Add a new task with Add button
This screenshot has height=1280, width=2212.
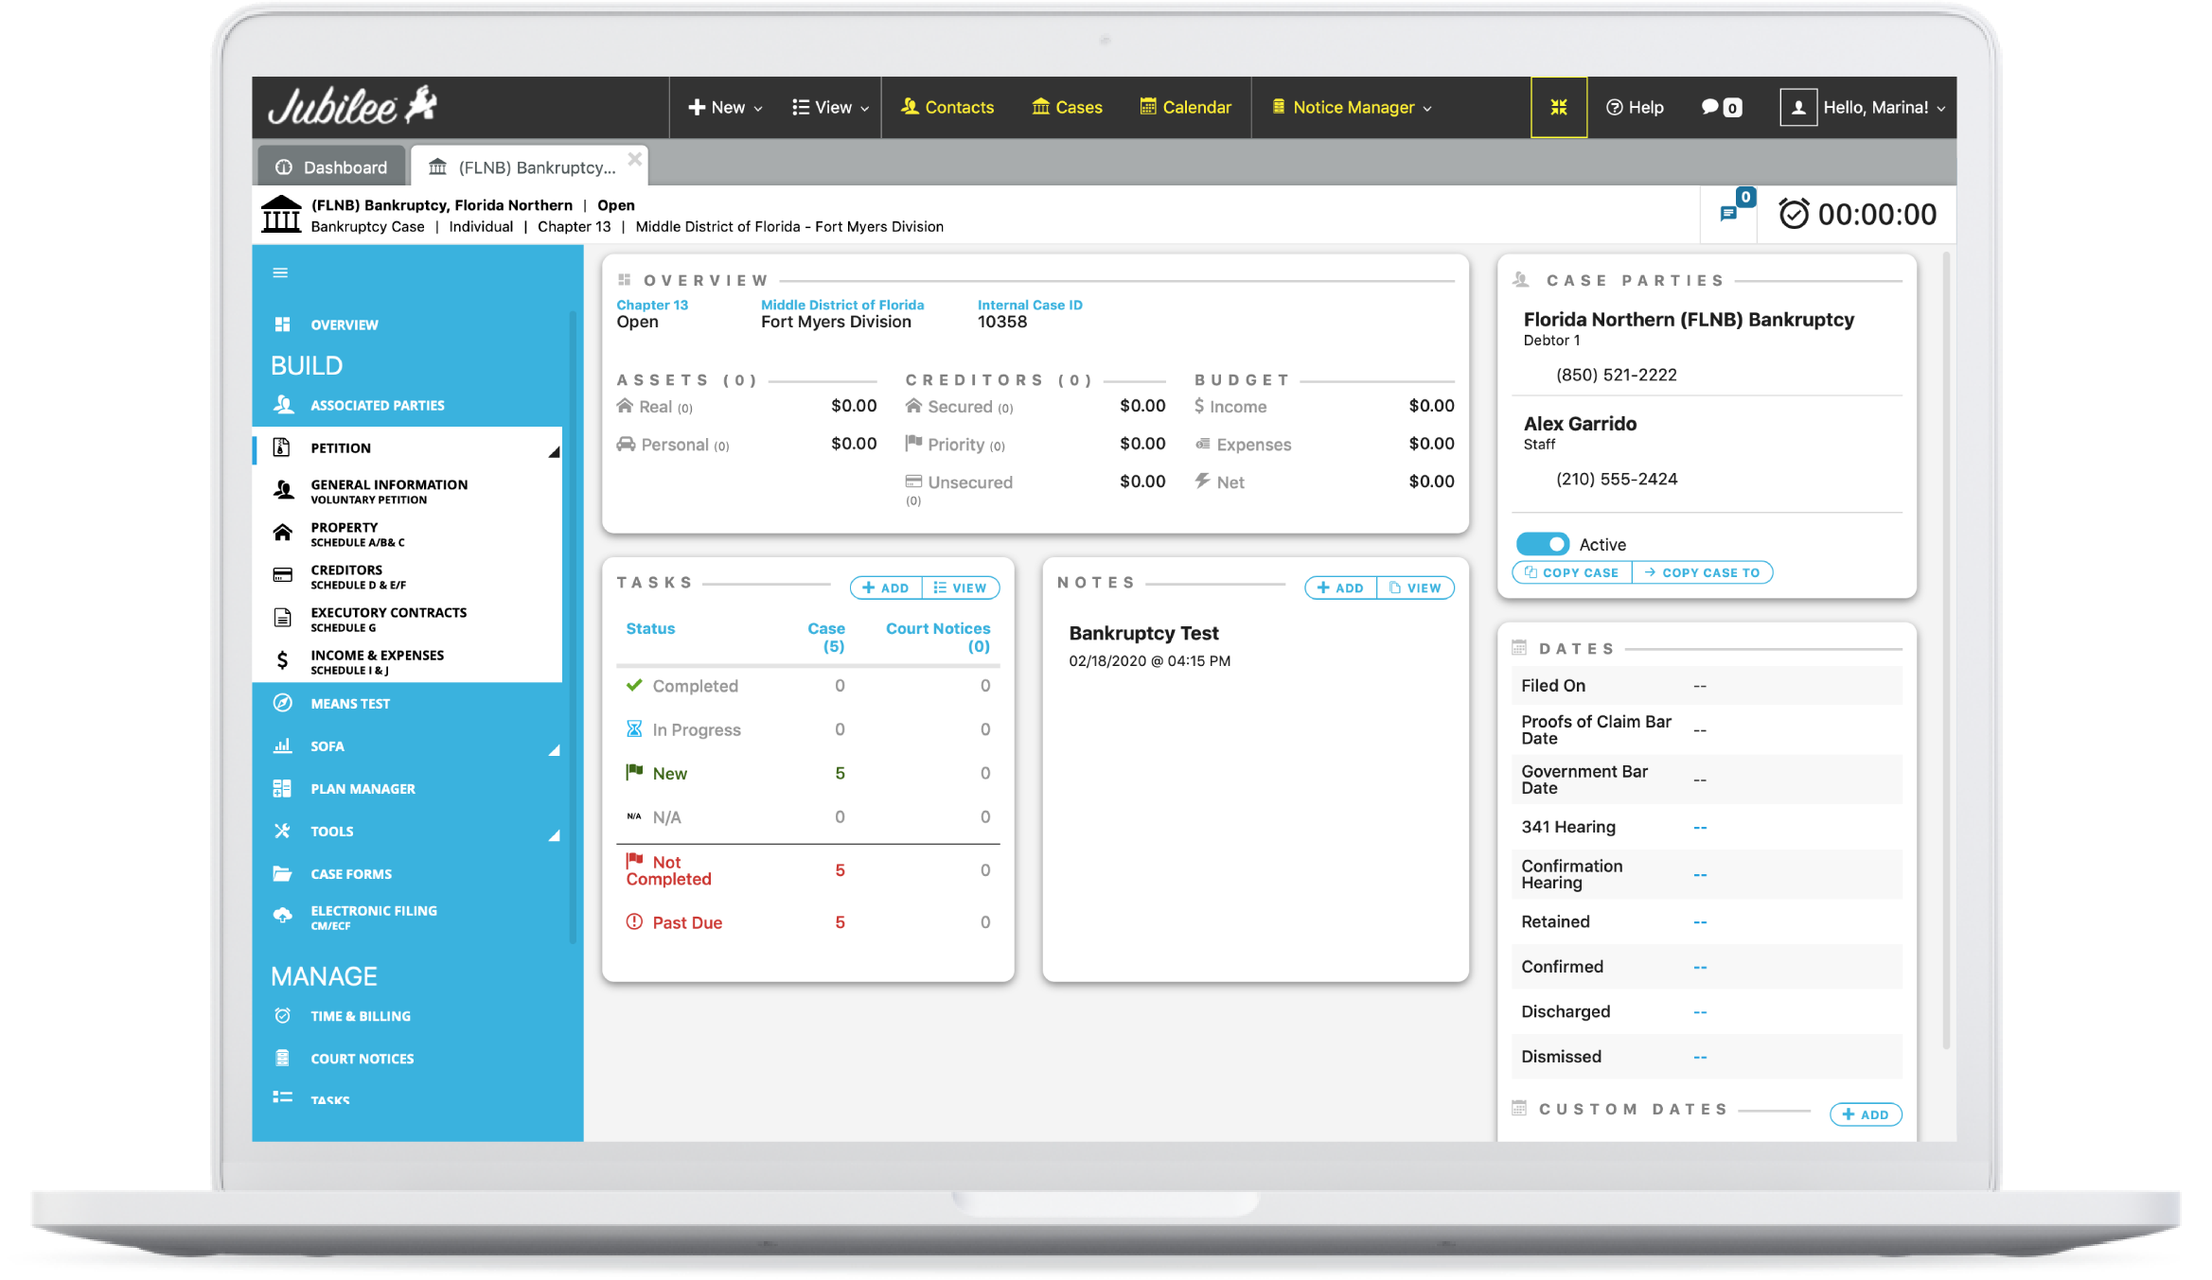[x=886, y=587]
